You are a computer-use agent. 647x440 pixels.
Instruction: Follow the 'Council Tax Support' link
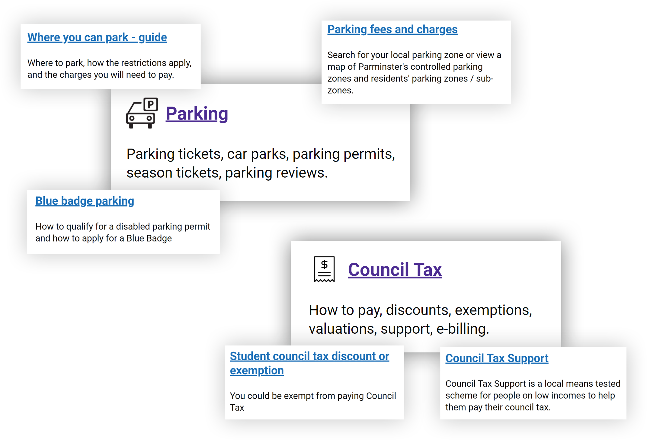click(497, 358)
